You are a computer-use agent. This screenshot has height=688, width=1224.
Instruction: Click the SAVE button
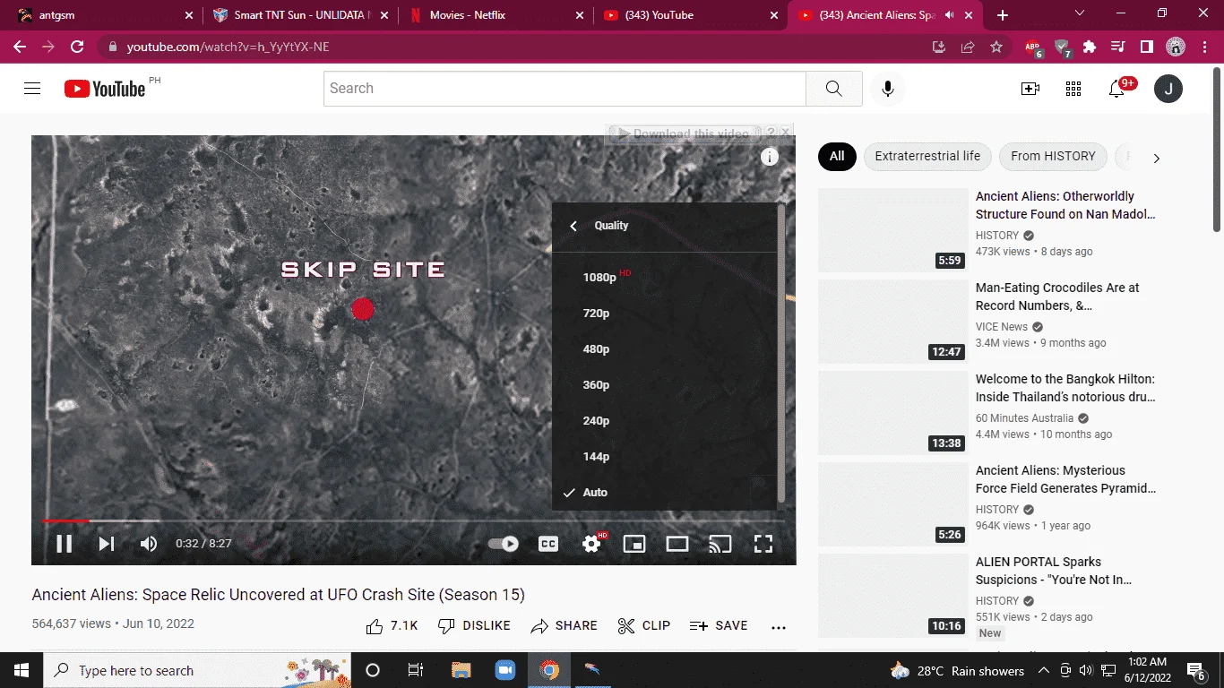pyautogui.click(x=719, y=626)
